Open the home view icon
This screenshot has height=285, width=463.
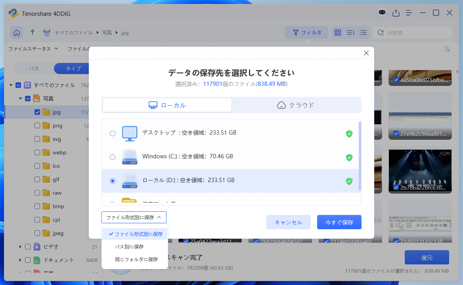pos(17,32)
